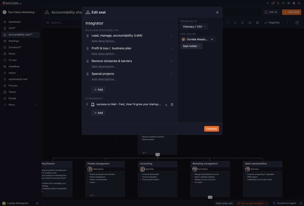Open the success.co Mail attachment name
Viewport: 304px width, 206px height.
coord(129,104)
